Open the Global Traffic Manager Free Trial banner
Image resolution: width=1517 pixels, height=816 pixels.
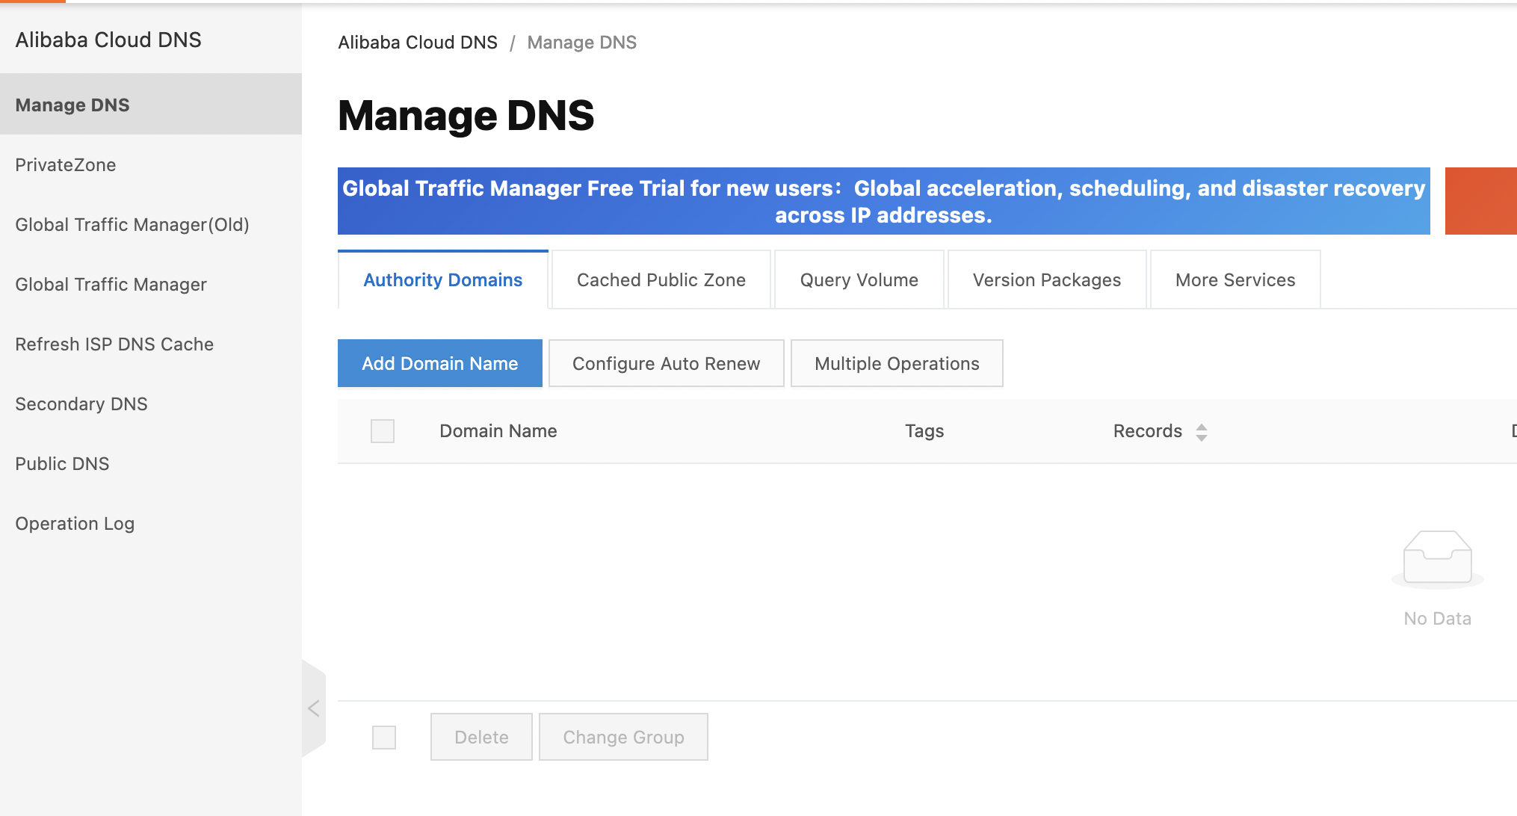[x=884, y=201]
